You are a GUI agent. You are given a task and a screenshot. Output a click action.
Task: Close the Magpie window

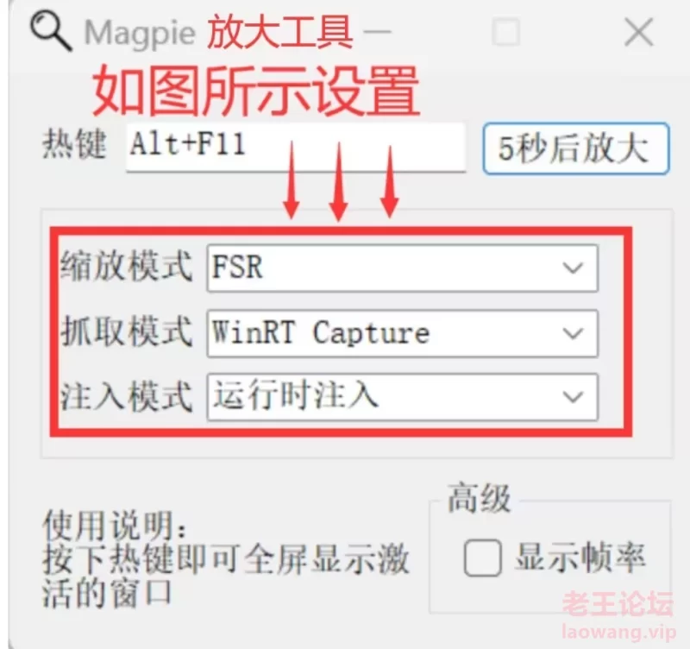639,32
